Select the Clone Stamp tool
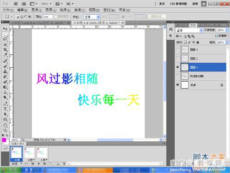The height and width of the screenshot is (173, 230). coord(5,72)
